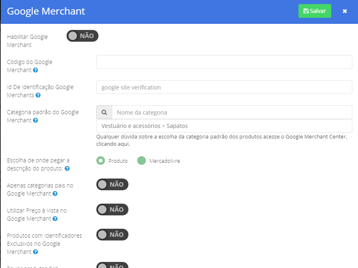Image resolution: width=358 pixels, height=268 pixels.
Task: Click help icon for Categoria padrão do Google Merchant
Action: [x=35, y=120]
